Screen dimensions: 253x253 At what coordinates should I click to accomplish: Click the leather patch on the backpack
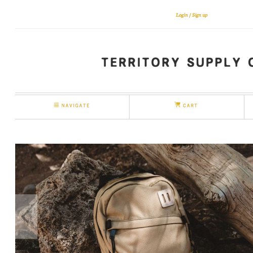166,198
